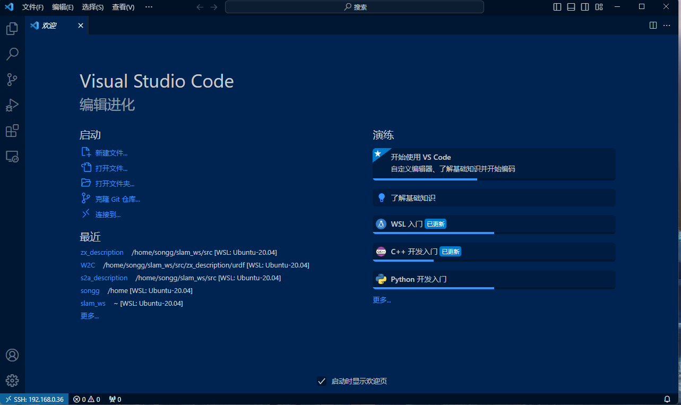Click the 克隆 Git 仓库... link
This screenshot has height=405, width=681.
click(118, 199)
